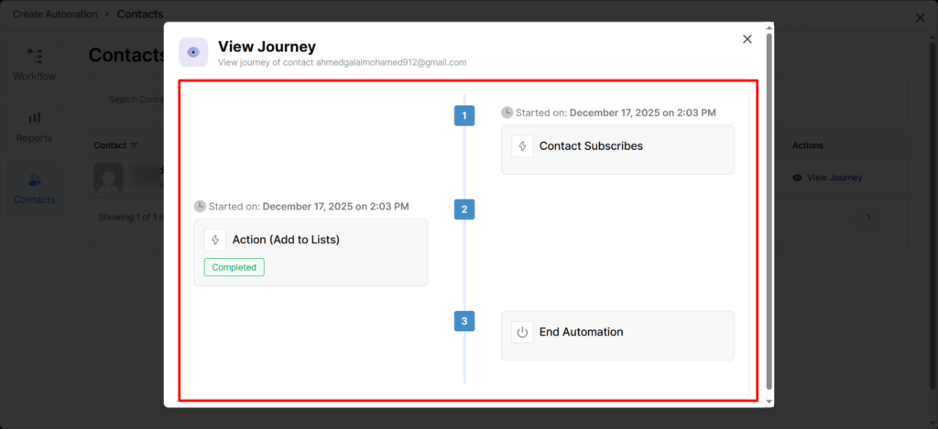Screen dimensions: 938x429
Task: Open the Reports sidebar tab
Action: [34, 126]
